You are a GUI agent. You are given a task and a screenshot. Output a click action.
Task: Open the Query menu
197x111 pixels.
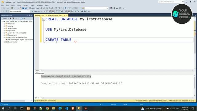tap(19, 5)
